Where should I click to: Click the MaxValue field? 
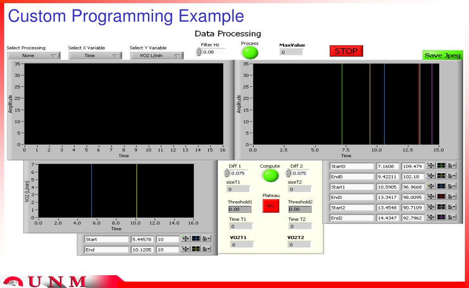[x=291, y=52]
